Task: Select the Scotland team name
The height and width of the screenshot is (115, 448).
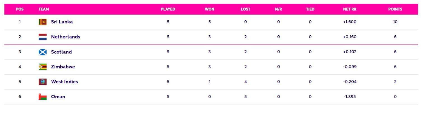Action: coord(61,52)
